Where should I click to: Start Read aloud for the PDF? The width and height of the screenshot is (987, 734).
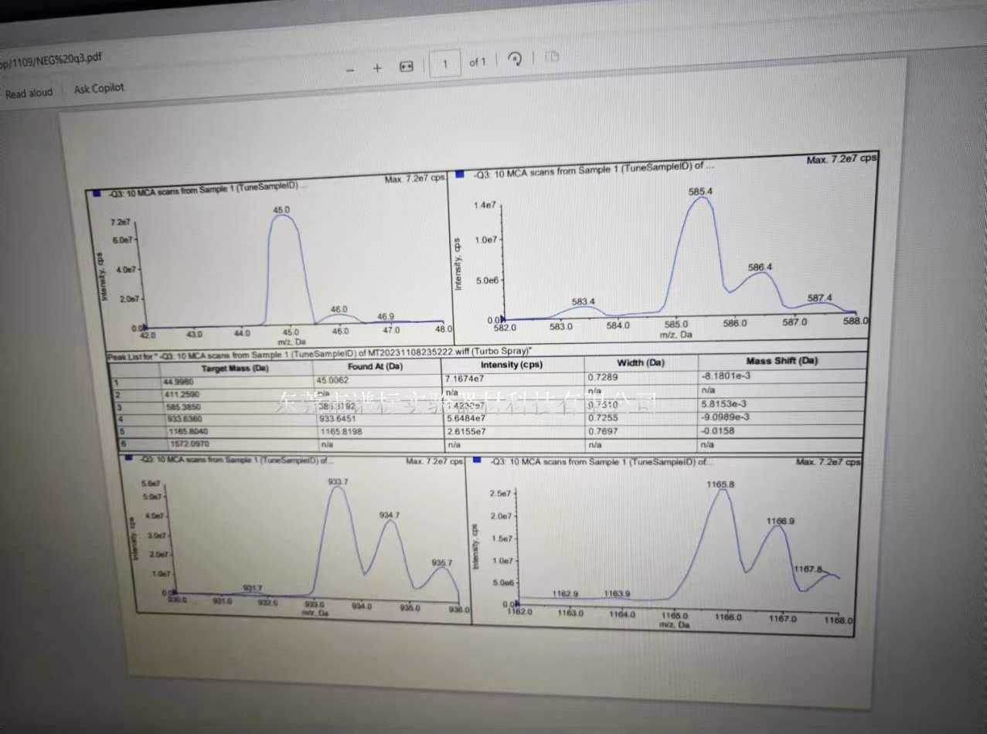pos(29,93)
